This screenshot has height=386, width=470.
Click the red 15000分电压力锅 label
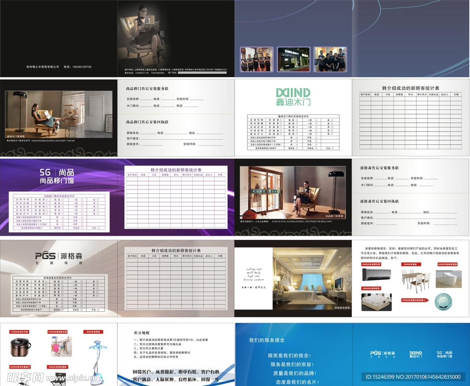tap(19, 332)
